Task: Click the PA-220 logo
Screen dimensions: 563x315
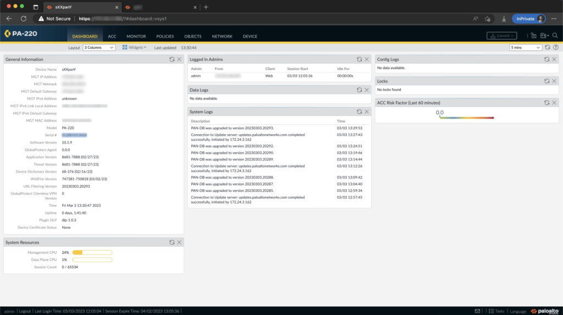Action: point(21,34)
